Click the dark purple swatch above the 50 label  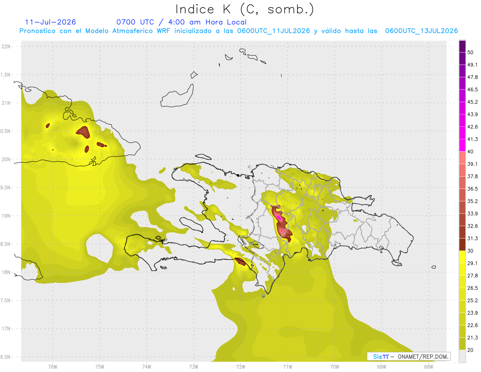click(462, 46)
